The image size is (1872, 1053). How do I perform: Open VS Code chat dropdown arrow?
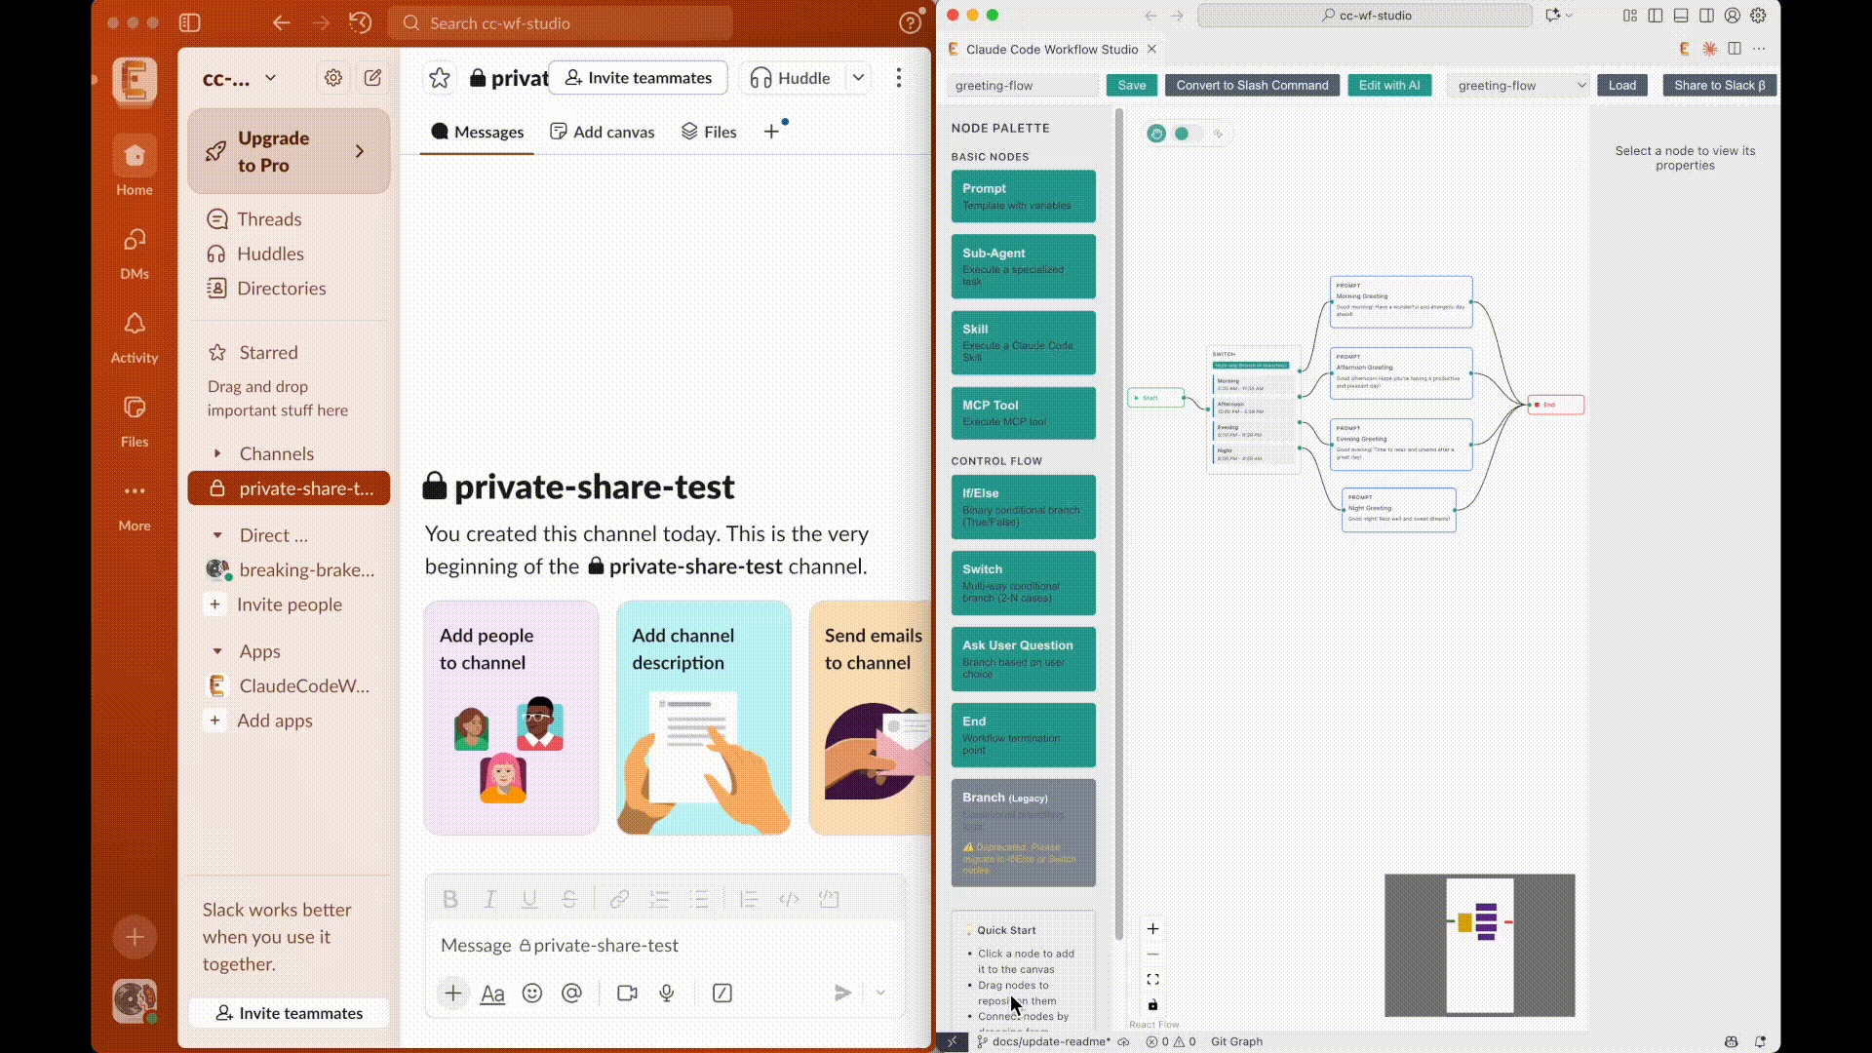click(1569, 16)
